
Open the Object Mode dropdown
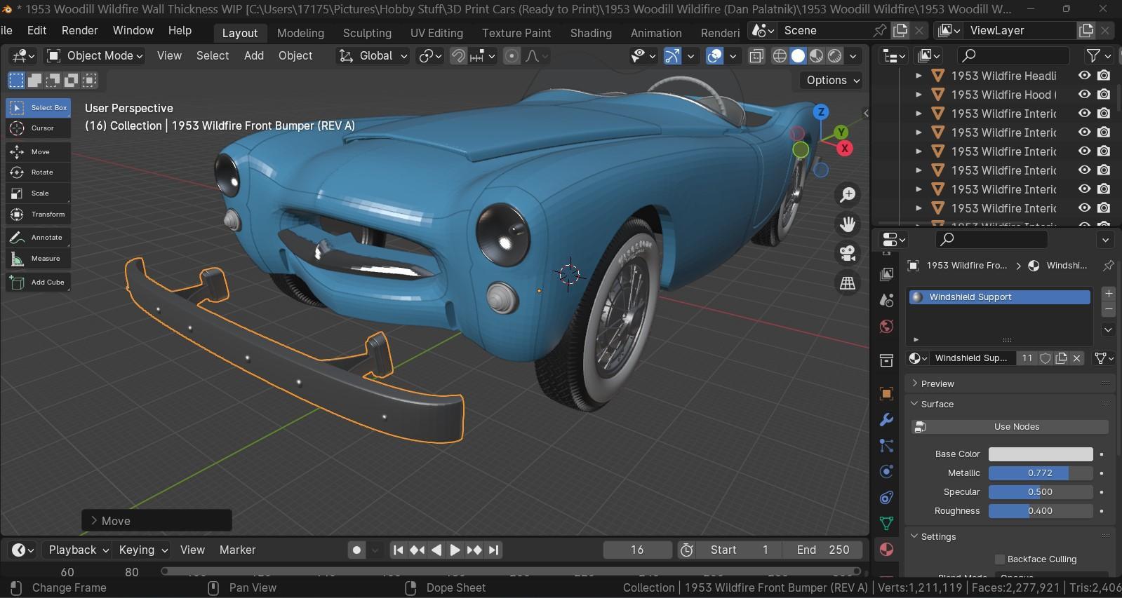coord(95,56)
